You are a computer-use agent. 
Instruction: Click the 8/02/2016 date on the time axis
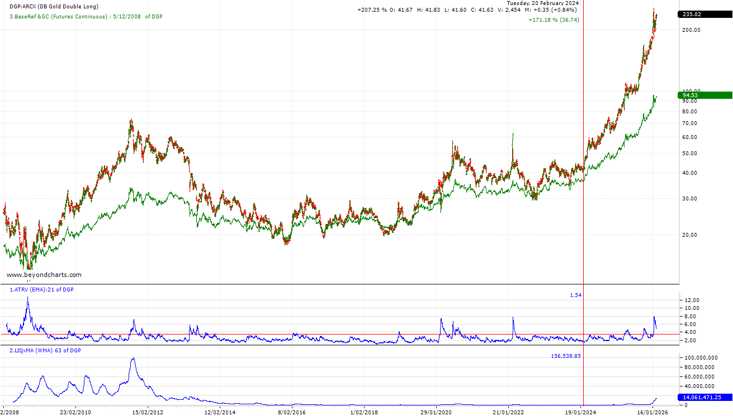click(291, 412)
